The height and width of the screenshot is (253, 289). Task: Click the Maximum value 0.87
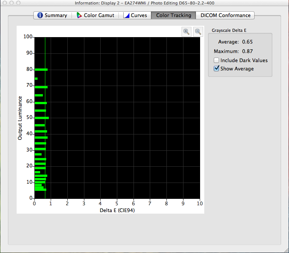click(247, 51)
